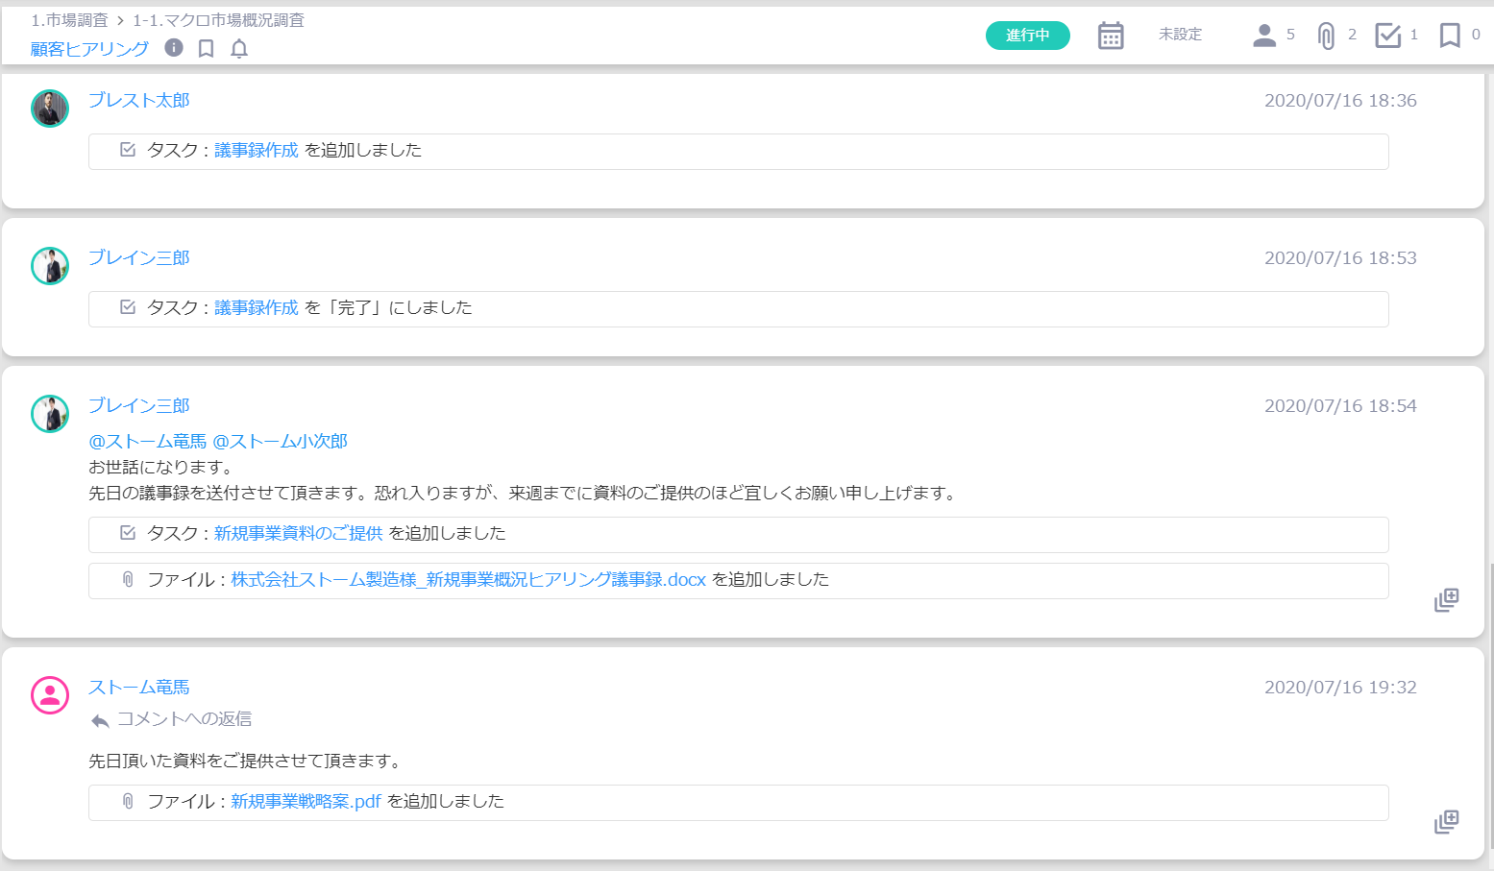Open the bookmarks count icon in header

(1450, 36)
